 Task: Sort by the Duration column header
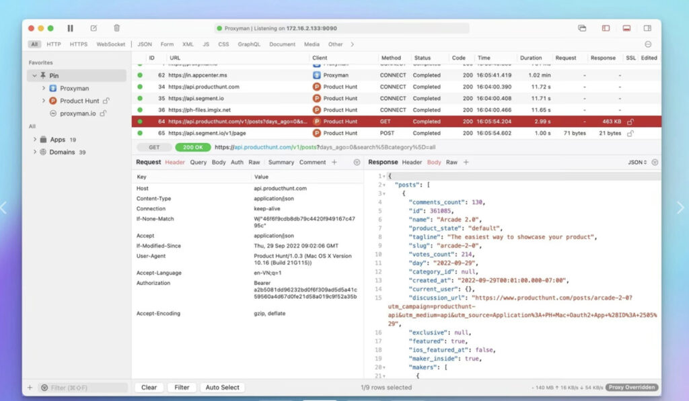tap(531, 58)
